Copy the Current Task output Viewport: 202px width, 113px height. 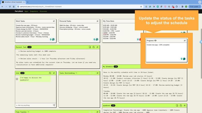pyautogui.click(x=90, y=47)
